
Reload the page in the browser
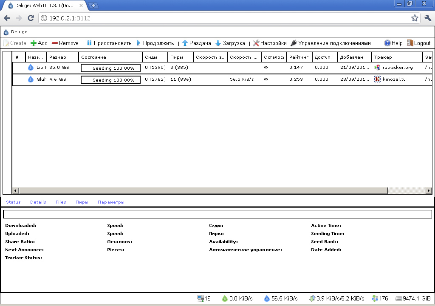(x=31, y=18)
